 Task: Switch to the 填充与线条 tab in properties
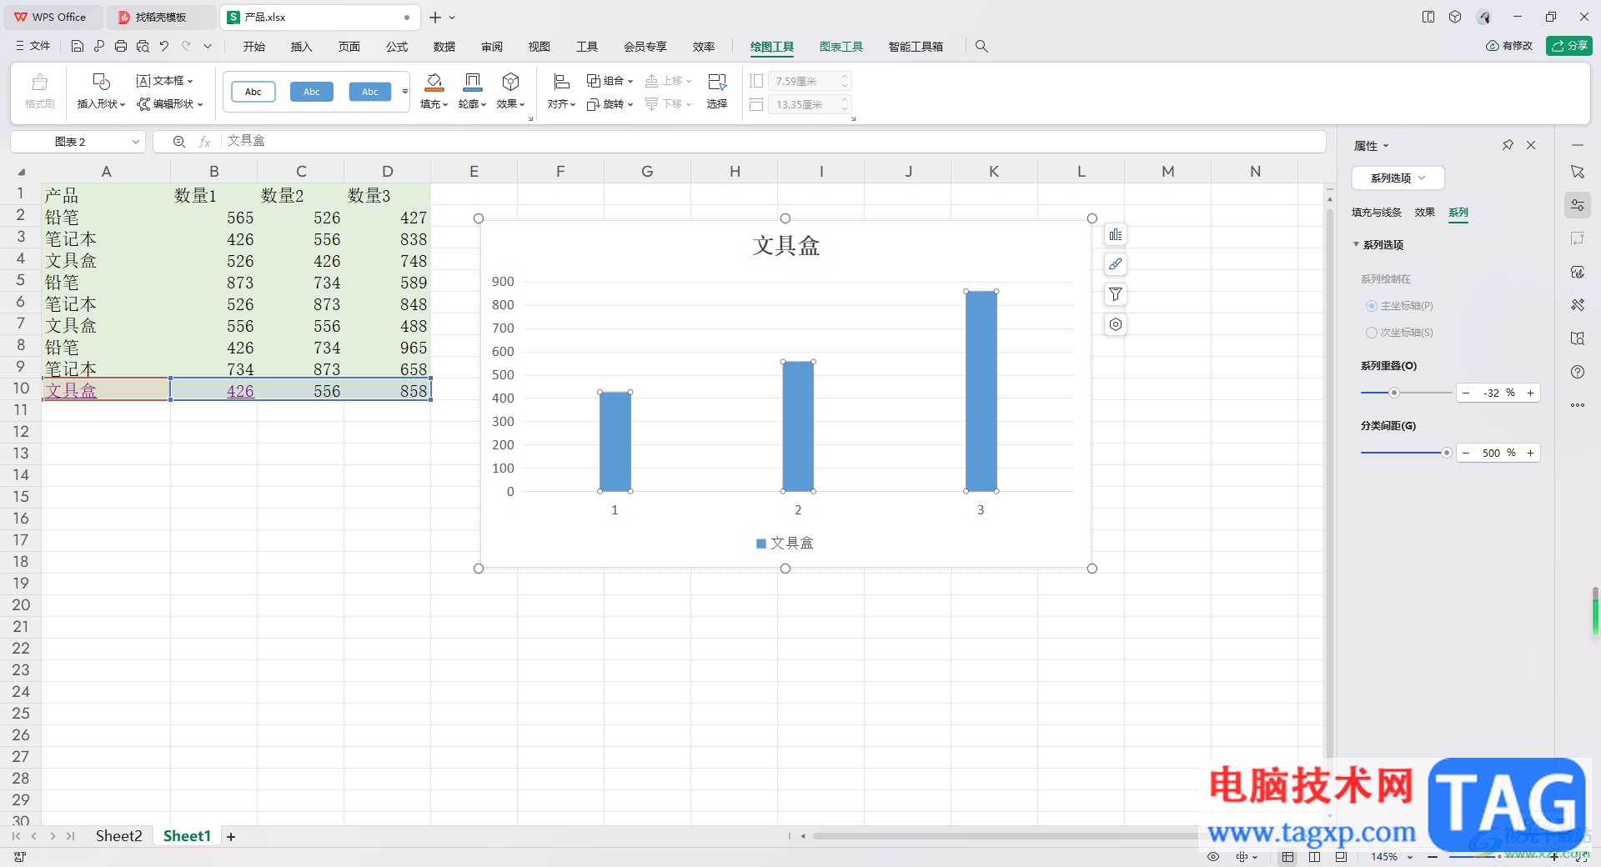[x=1377, y=213]
